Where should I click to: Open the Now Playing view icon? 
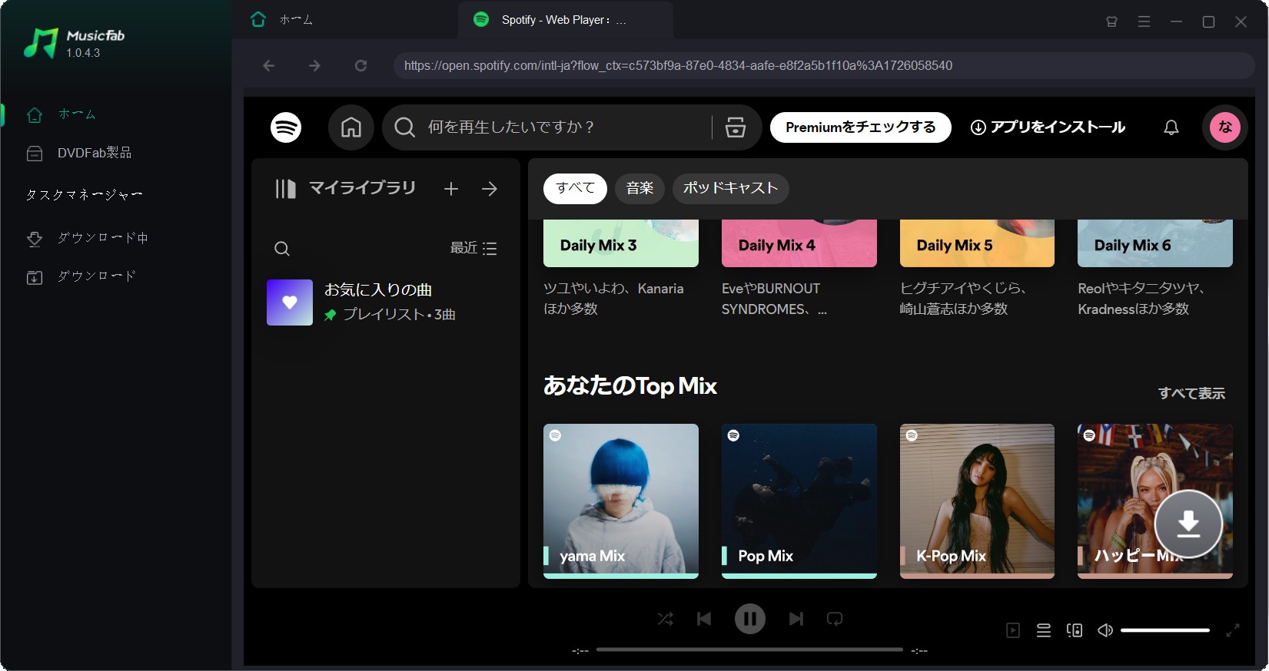1013,630
